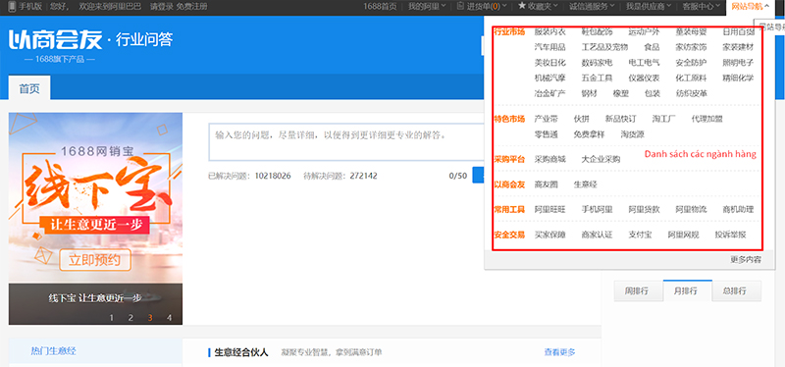Screen dimensions: 785x367
Task: Open the 仪器仪表 category
Action: 644,79
